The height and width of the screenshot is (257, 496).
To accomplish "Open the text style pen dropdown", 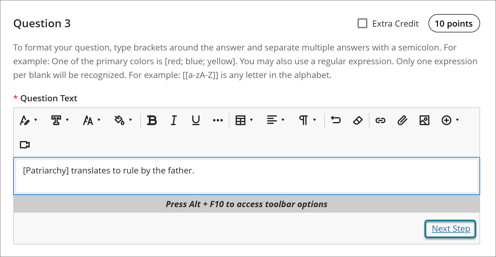I will pyautogui.click(x=28, y=120).
